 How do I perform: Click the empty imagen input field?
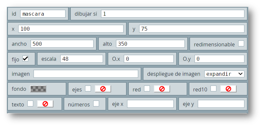[86, 74]
